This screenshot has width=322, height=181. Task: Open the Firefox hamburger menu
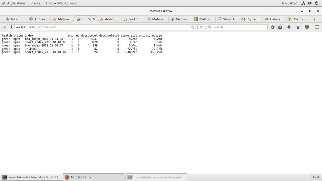pos(317,27)
